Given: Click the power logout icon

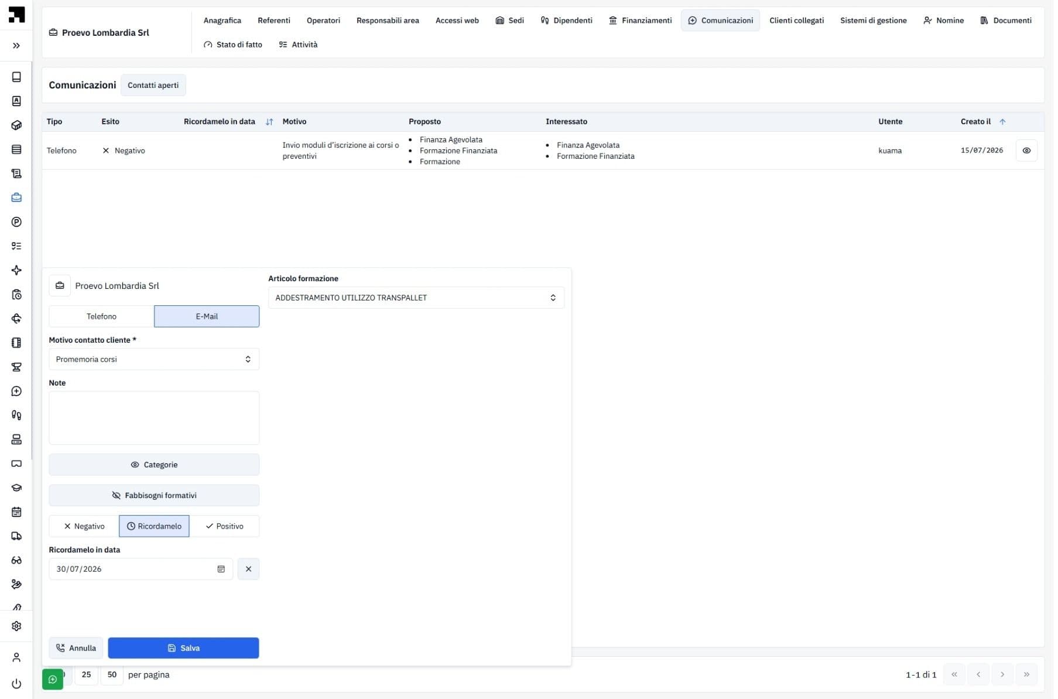Looking at the screenshot, I should (16, 684).
